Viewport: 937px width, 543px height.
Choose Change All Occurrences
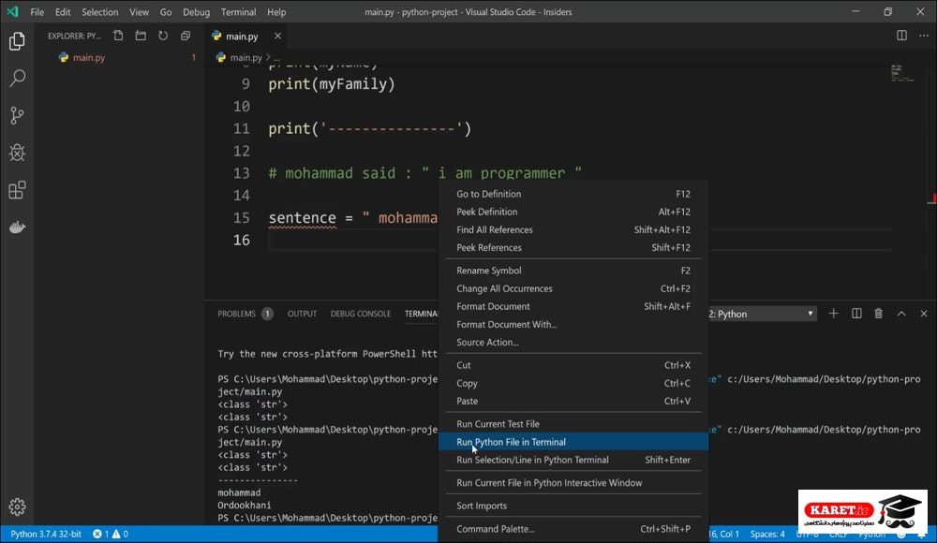click(x=573, y=288)
